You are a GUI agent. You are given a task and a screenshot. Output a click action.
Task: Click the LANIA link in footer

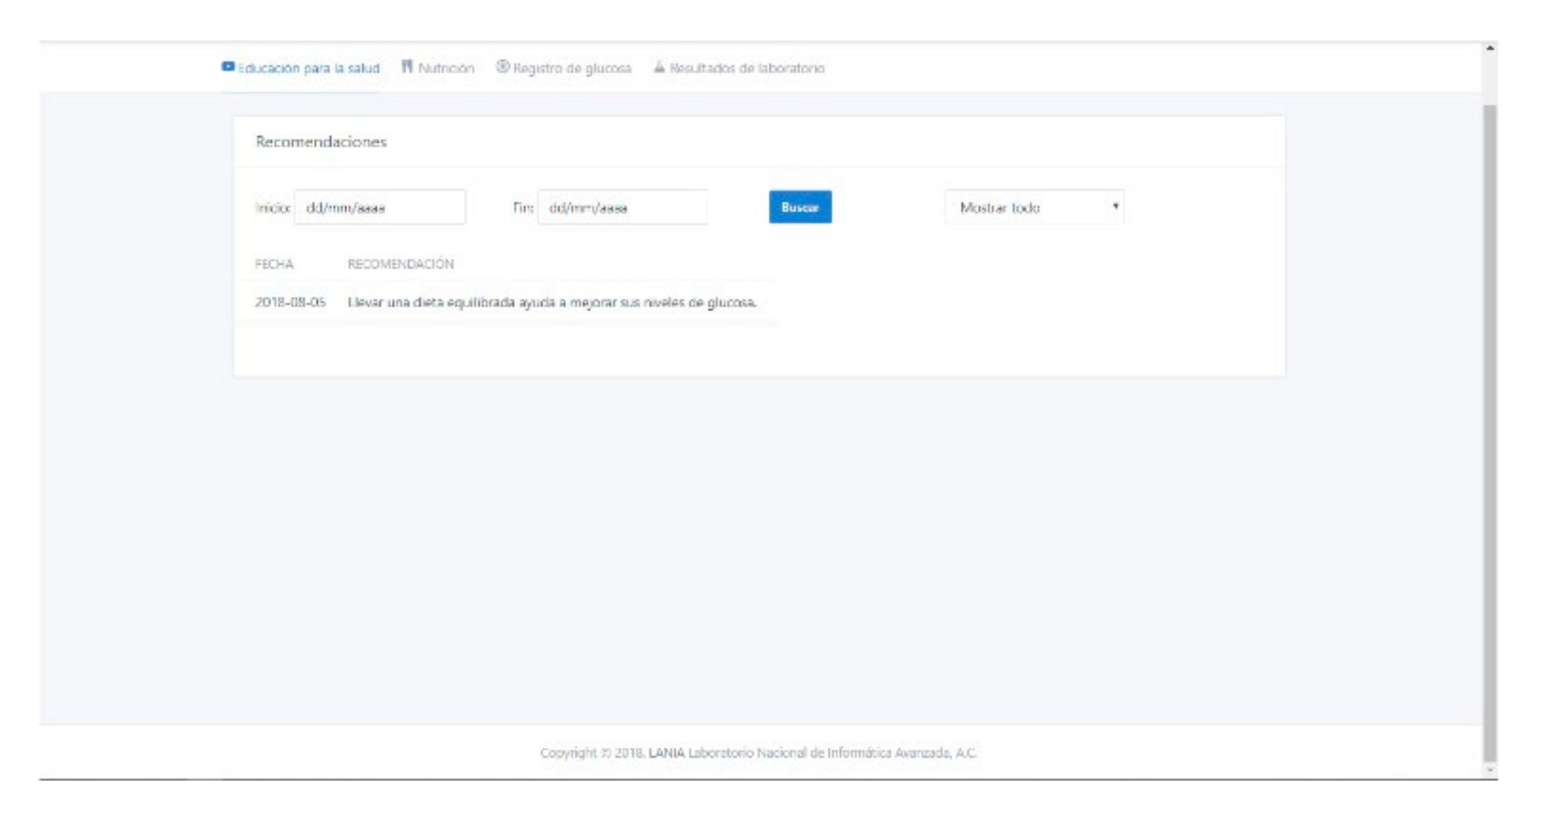coord(666,752)
